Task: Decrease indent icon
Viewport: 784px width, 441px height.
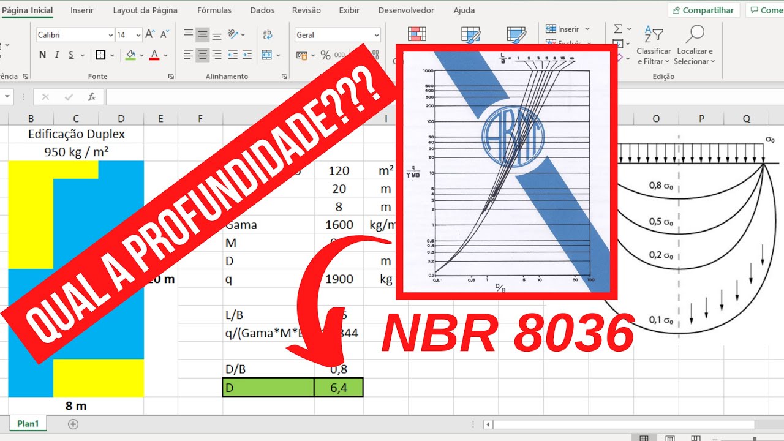Action: point(232,55)
